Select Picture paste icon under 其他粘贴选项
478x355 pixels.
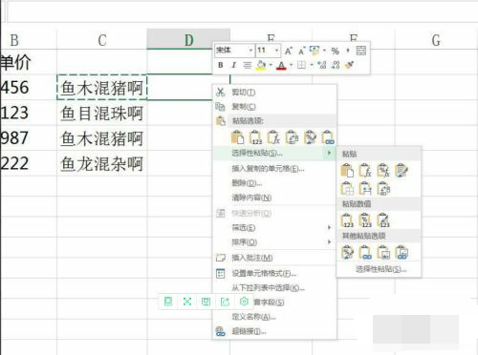click(383, 252)
